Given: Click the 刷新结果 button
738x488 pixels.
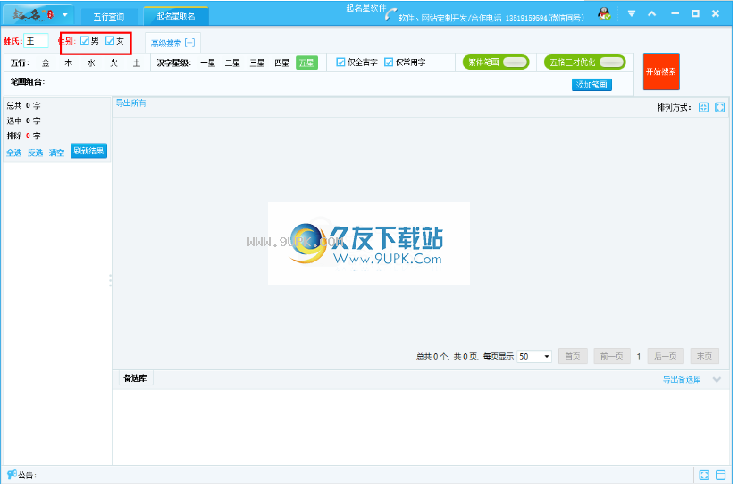Looking at the screenshot, I should click(89, 151).
